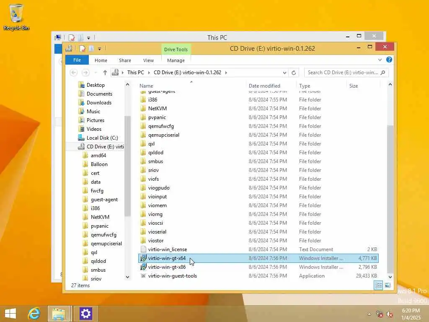Click Desktop in navigation pane

[96, 85]
